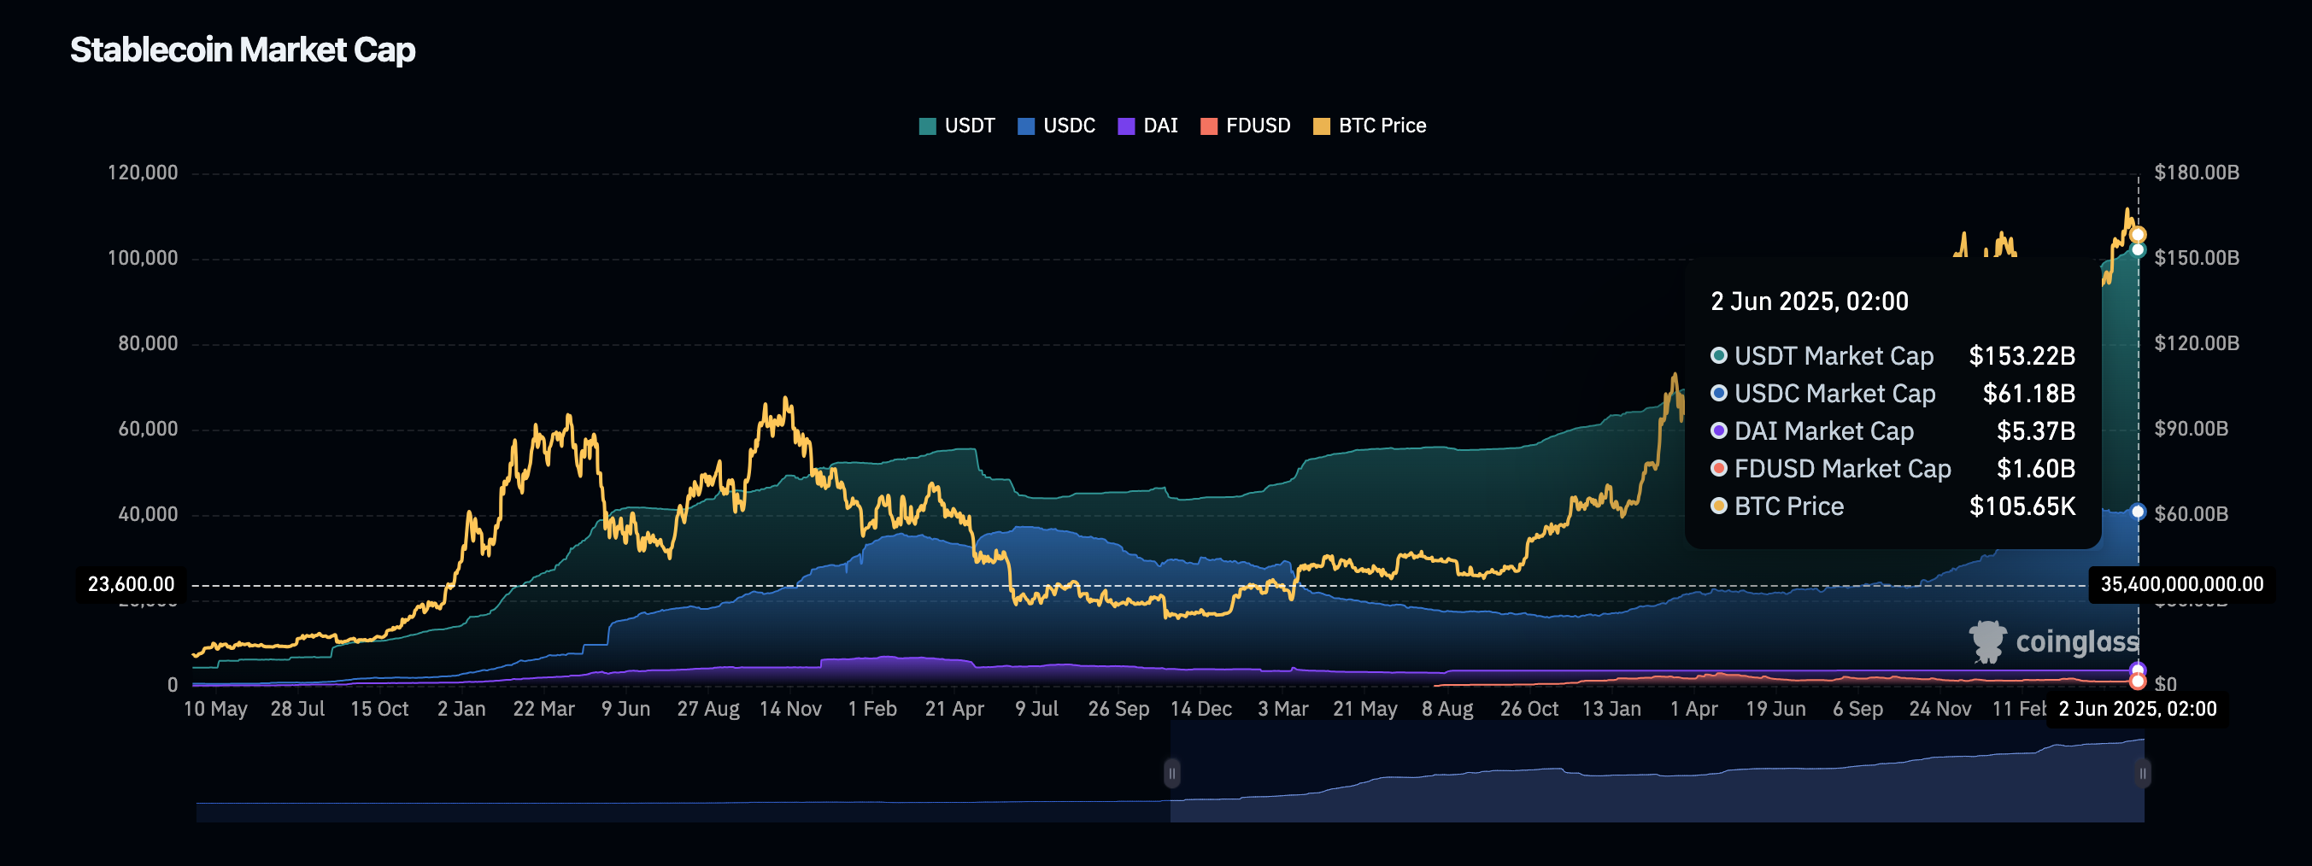Click the FDUSD Market Cap value $1.60B
The image size is (2312, 866).
point(2035,470)
